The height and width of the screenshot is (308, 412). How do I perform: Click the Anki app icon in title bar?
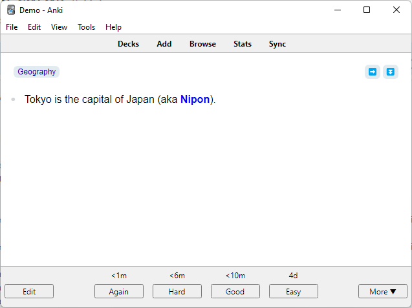tap(11, 10)
